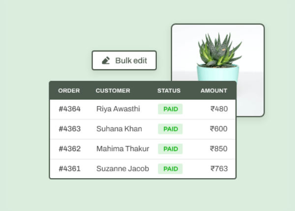Click PAID badge for order #4364
This screenshot has width=295, height=211.
pos(170,109)
